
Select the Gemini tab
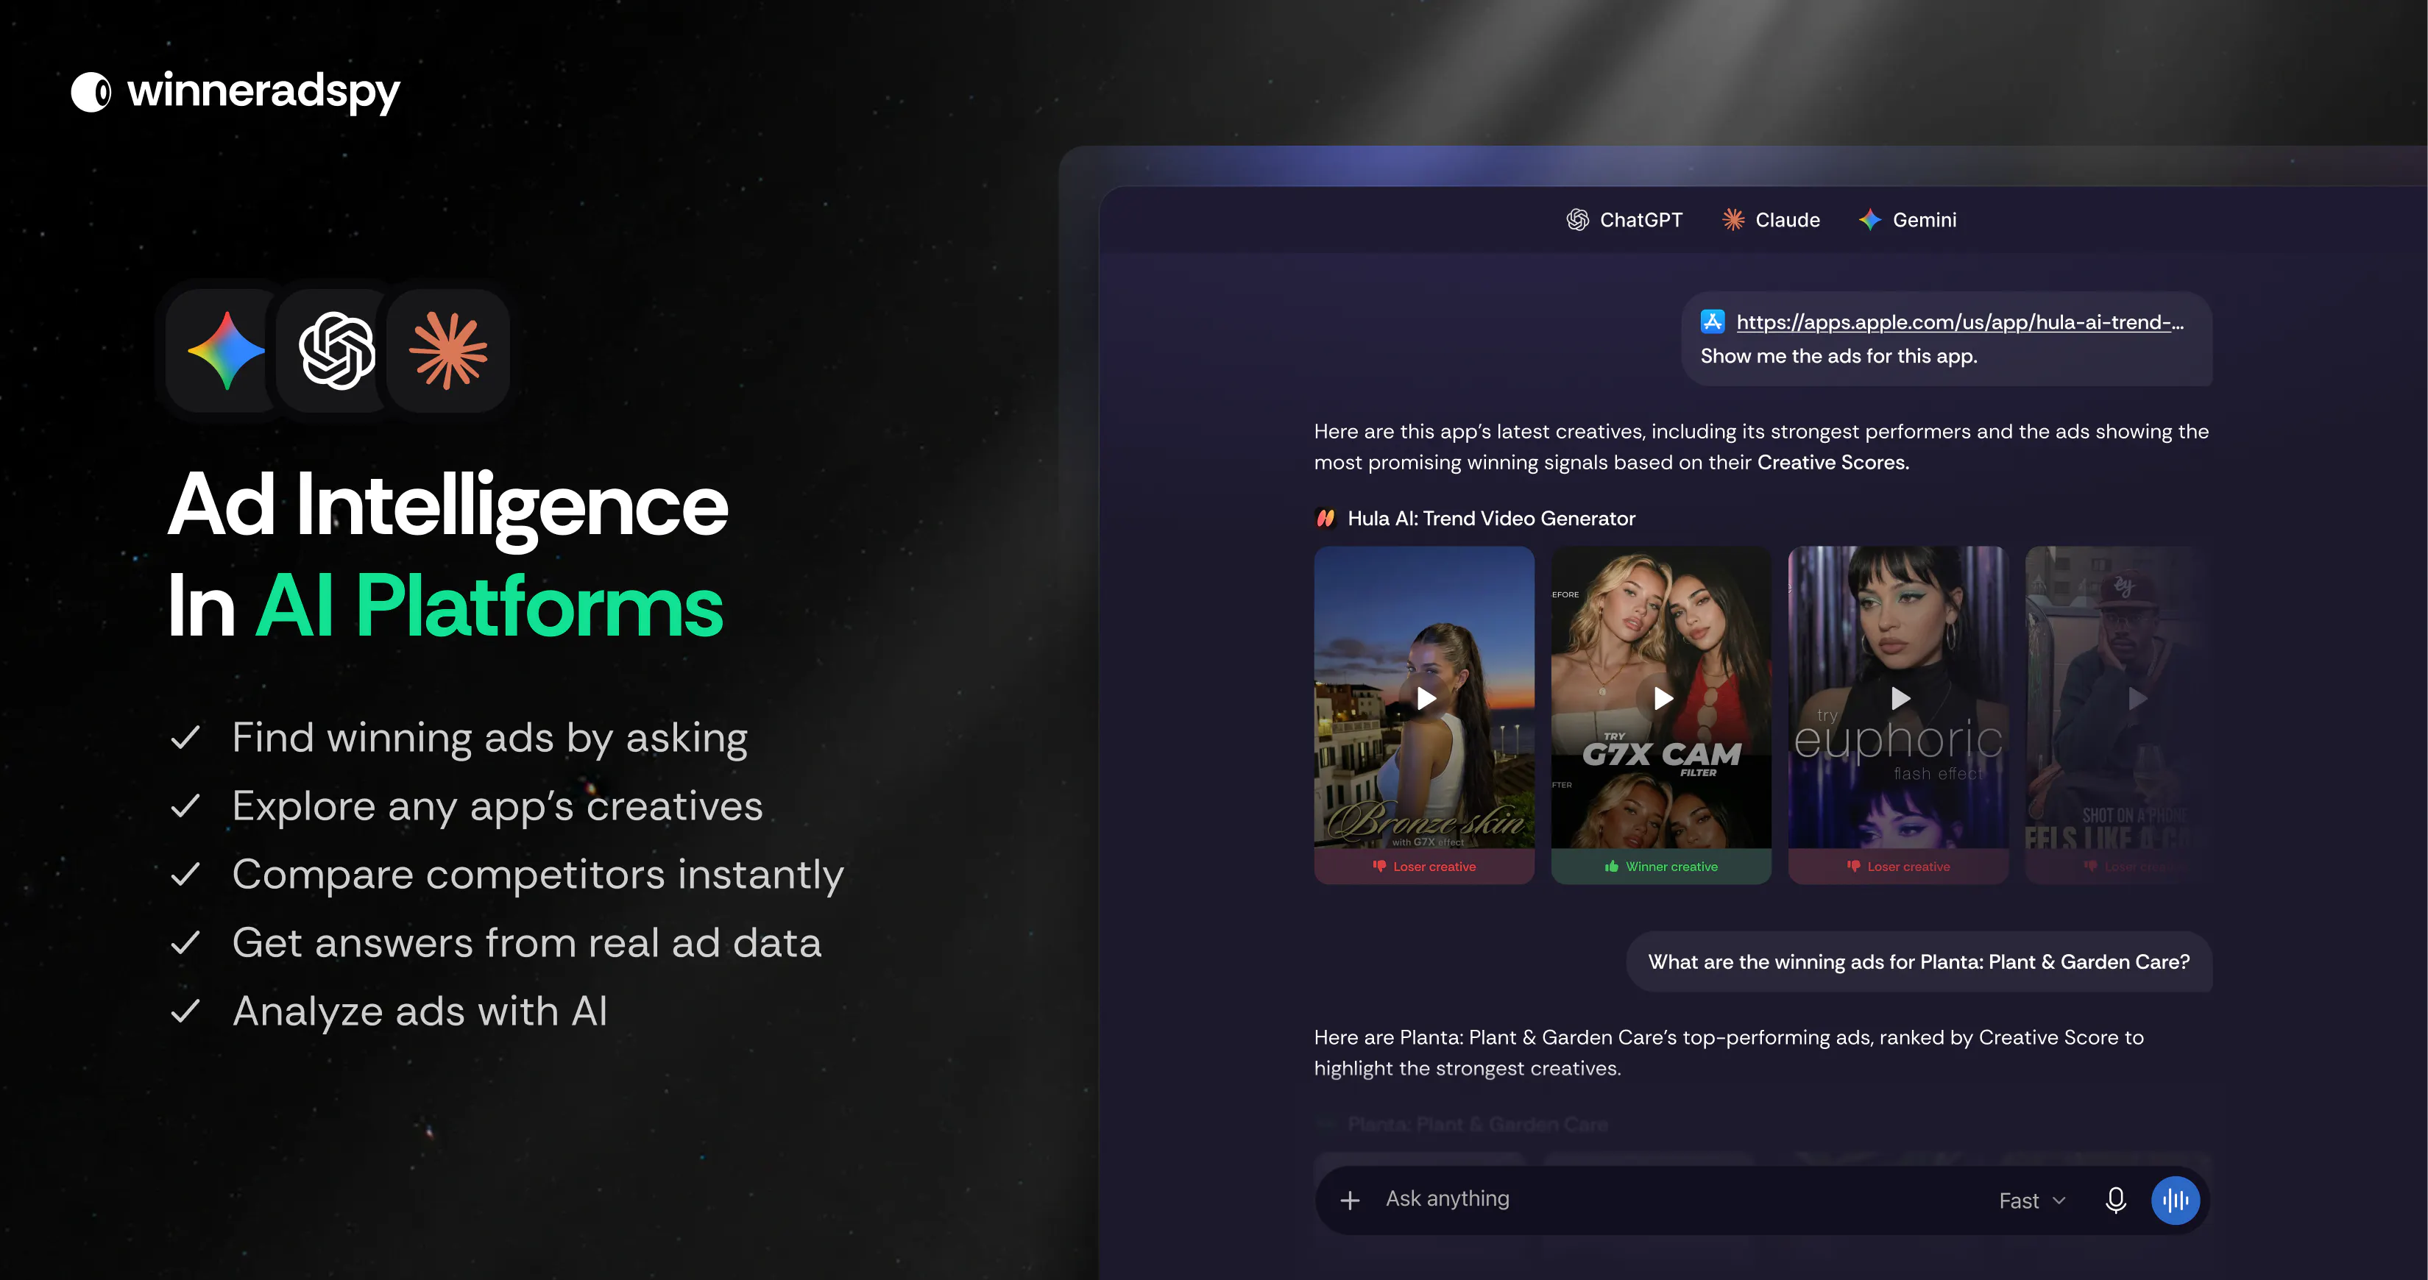pyautogui.click(x=1908, y=219)
